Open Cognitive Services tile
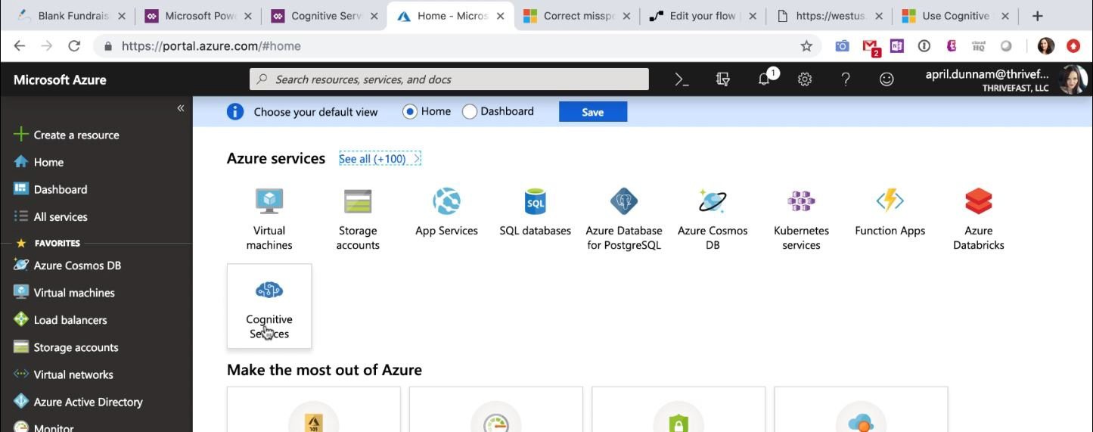Screen dimensions: 1093x432 coord(269,306)
